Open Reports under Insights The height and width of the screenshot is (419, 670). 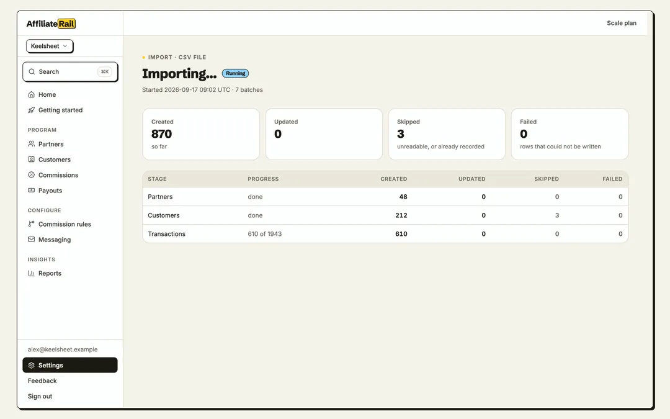(x=50, y=273)
